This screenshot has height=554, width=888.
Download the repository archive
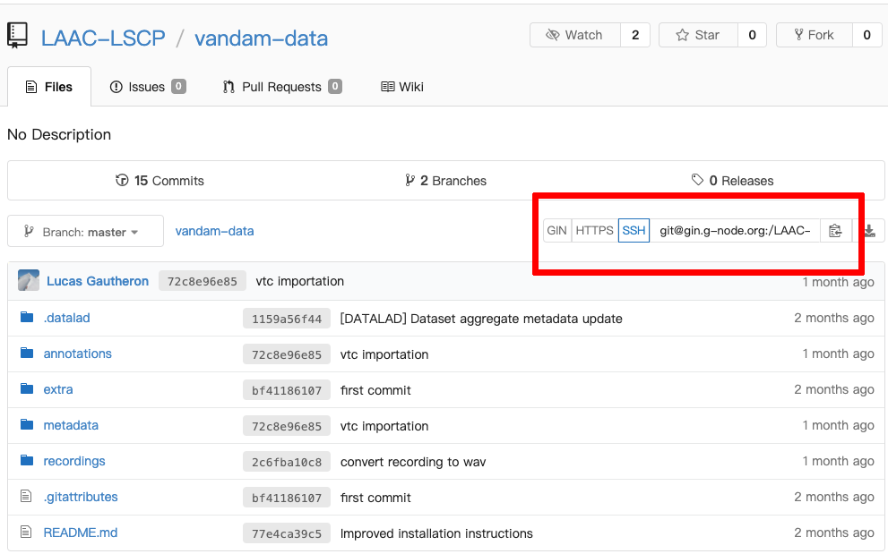click(x=870, y=230)
